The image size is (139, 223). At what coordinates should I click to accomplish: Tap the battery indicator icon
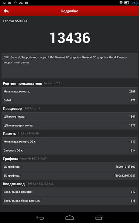pos(126,3)
